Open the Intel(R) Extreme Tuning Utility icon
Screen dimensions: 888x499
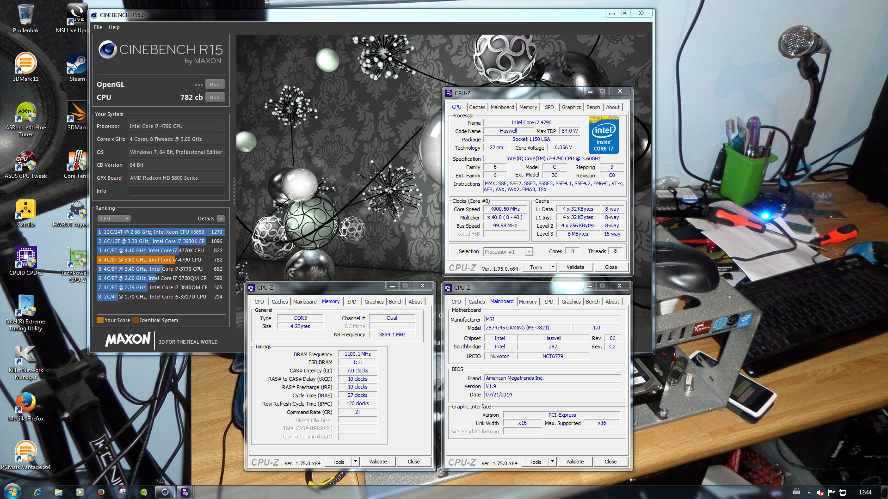[26, 313]
